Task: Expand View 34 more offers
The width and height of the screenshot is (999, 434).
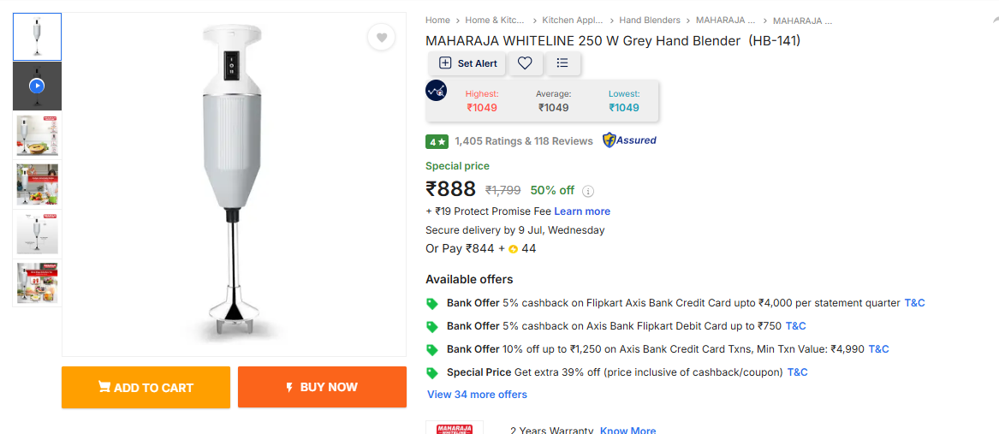Action: point(477,395)
